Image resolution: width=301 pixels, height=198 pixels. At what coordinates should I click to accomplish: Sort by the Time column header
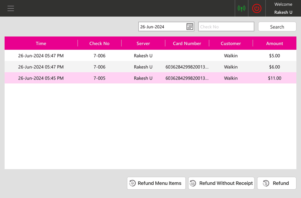[x=41, y=43]
